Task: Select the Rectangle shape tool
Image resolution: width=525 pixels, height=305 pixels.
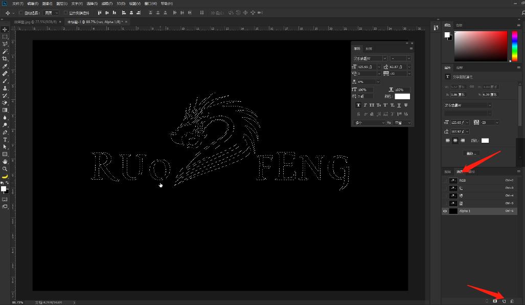Action: 5,154
